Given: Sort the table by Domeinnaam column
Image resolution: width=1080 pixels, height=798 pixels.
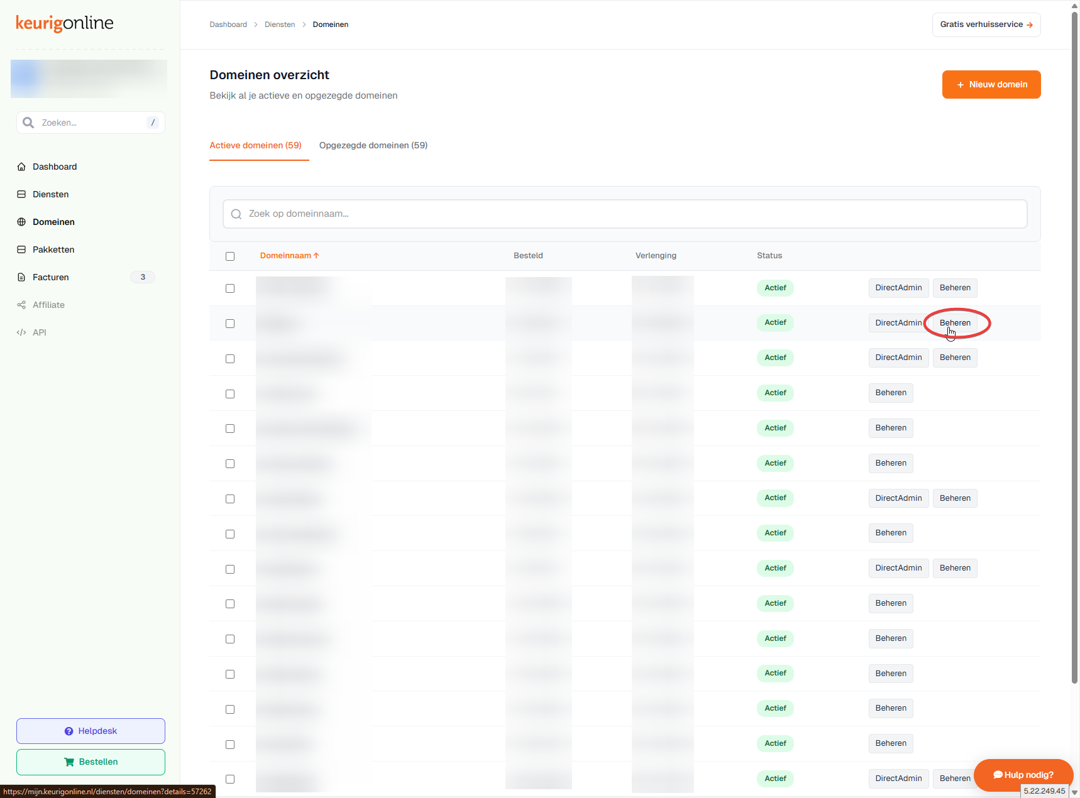Looking at the screenshot, I should coord(290,256).
